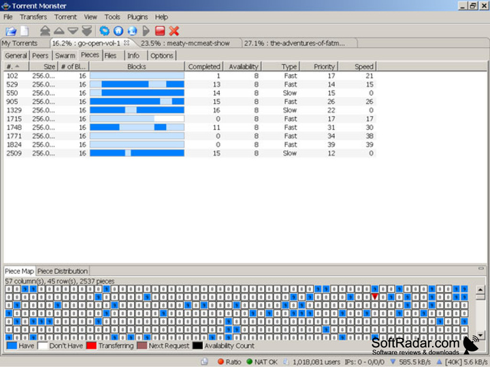Select piece row 102
Viewport: 490px width, 367px height.
[190, 75]
